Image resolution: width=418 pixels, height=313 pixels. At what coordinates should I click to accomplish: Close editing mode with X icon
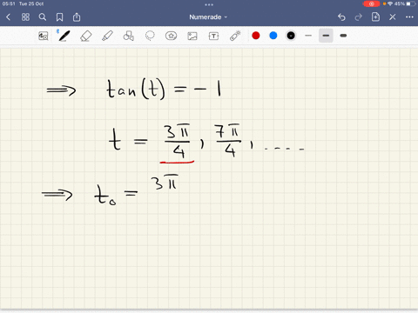(393, 17)
